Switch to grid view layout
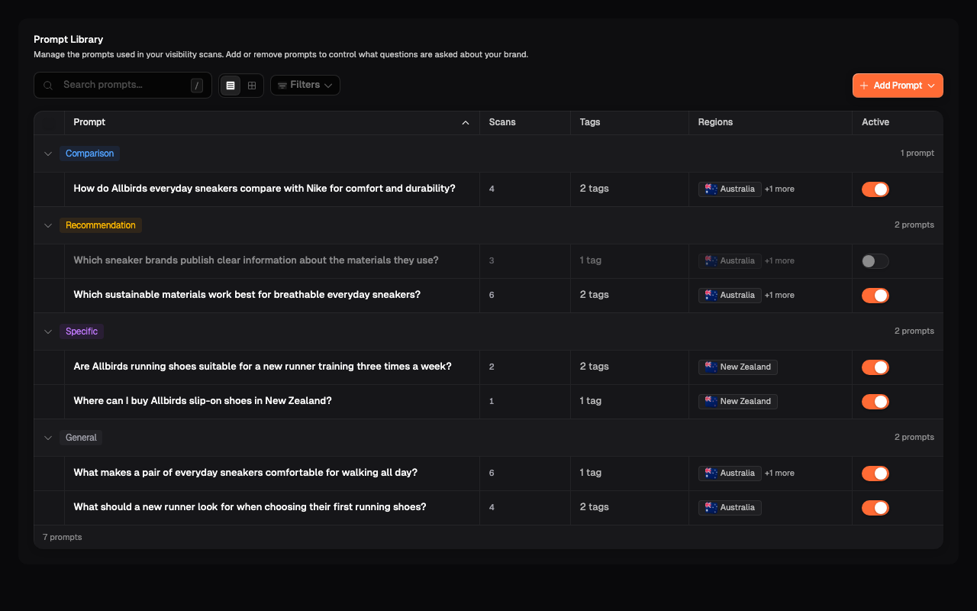Viewport: 977px width, 611px height. click(252, 86)
